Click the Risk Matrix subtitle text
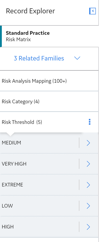101x242 pixels. click(x=18, y=40)
